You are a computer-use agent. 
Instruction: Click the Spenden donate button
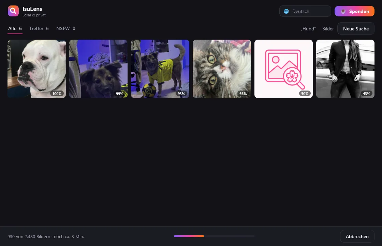[x=354, y=11]
